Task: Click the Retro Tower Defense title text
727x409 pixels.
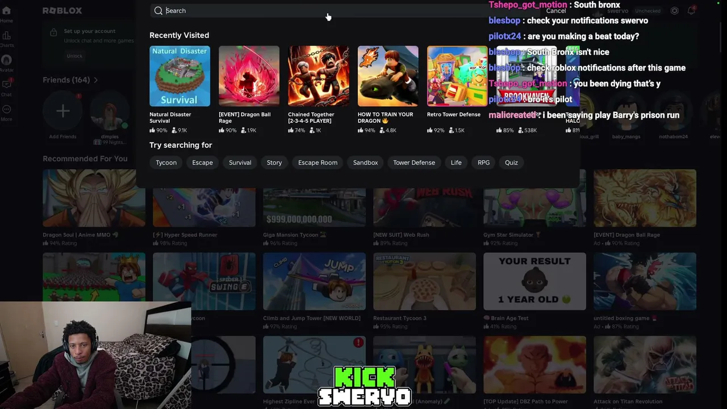Action: (454, 115)
